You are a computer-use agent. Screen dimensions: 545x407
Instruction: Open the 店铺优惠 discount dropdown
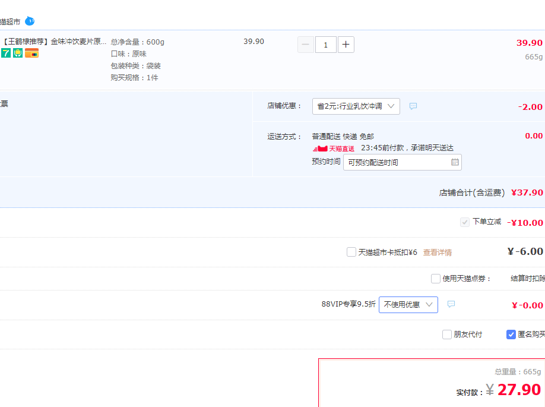coord(356,106)
